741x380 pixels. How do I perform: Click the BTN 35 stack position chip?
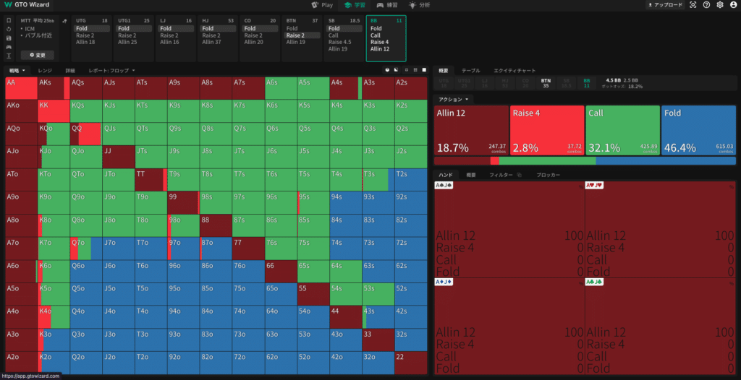click(x=546, y=83)
